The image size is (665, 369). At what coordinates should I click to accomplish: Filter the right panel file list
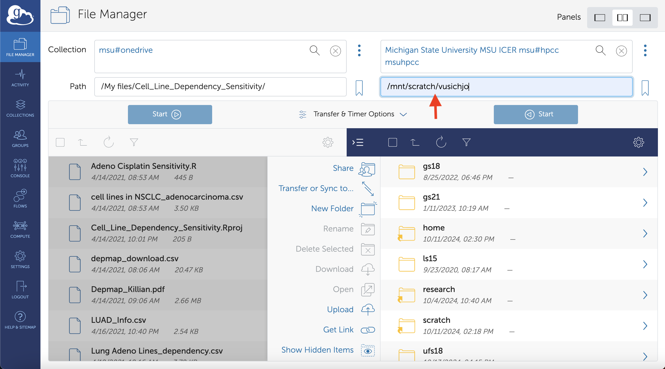coord(466,142)
